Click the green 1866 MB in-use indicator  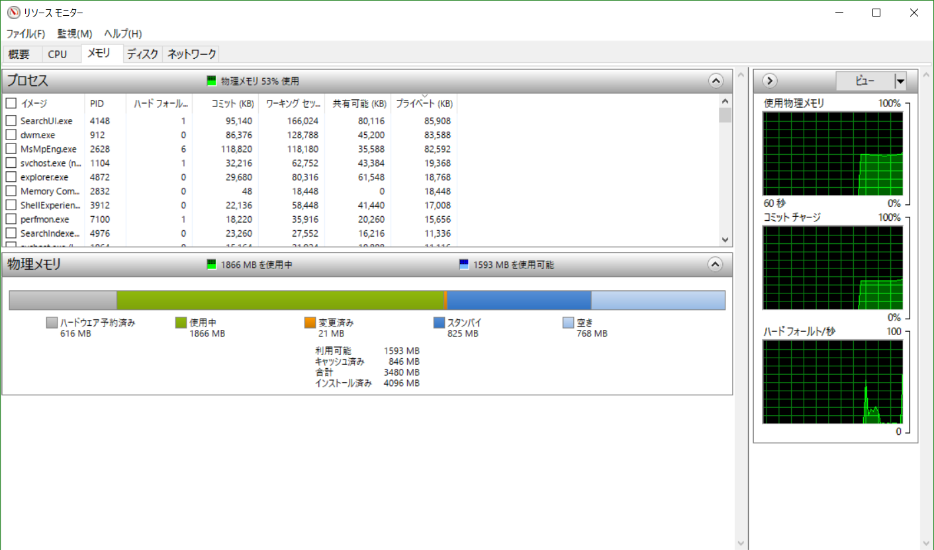point(212,264)
